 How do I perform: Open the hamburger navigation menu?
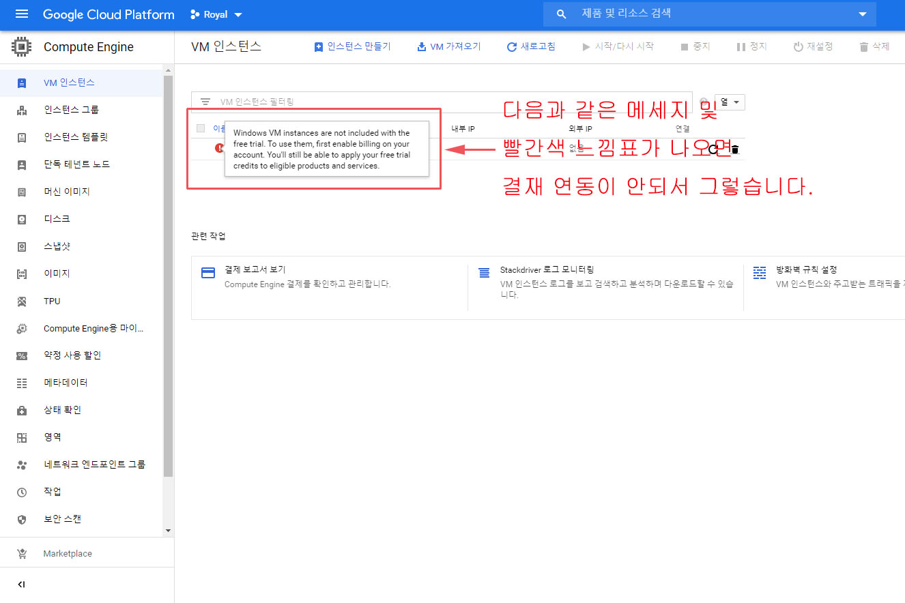(22, 14)
